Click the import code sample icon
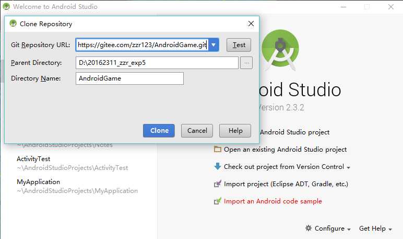Image resolution: width=403 pixels, height=239 pixels. pos(218,201)
